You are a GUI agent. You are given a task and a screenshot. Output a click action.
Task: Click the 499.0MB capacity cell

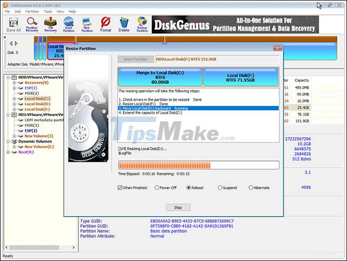pyautogui.click(x=302, y=88)
